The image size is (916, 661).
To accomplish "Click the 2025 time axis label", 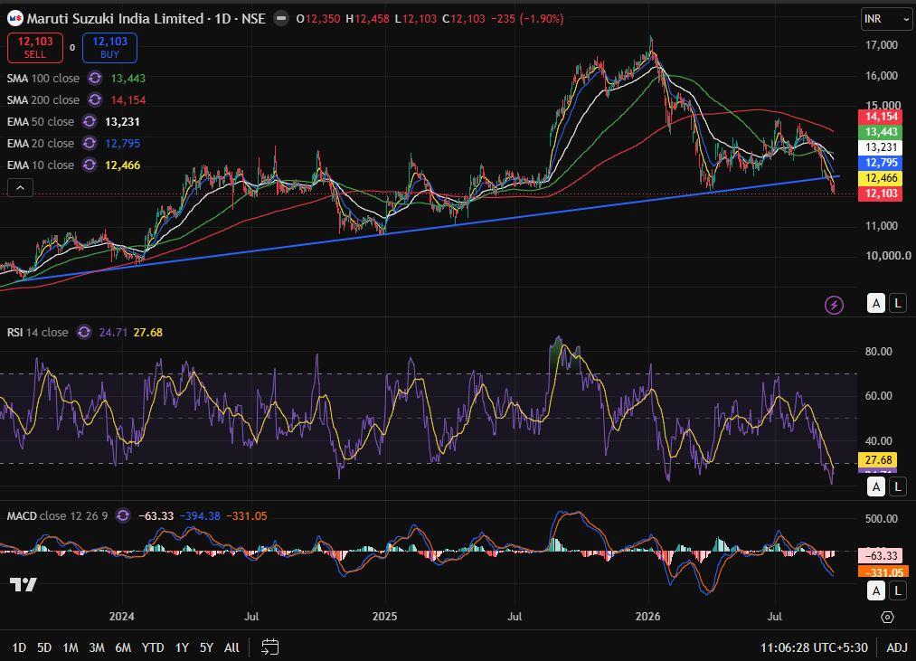I will (x=384, y=617).
